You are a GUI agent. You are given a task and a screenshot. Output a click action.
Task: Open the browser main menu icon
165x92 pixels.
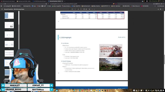tap(164, 4)
